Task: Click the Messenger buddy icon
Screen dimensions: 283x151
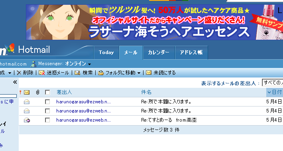Action: coord(33,64)
